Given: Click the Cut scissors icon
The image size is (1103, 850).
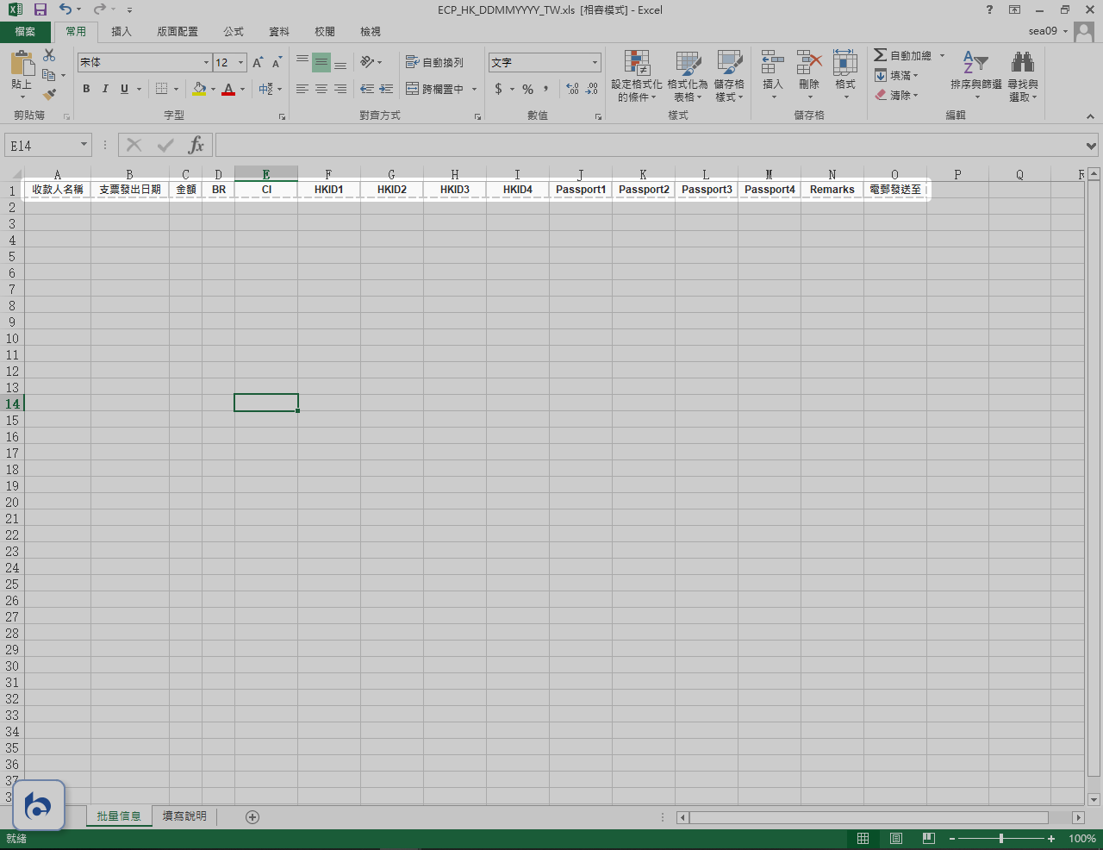Looking at the screenshot, I should coord(49,56).
